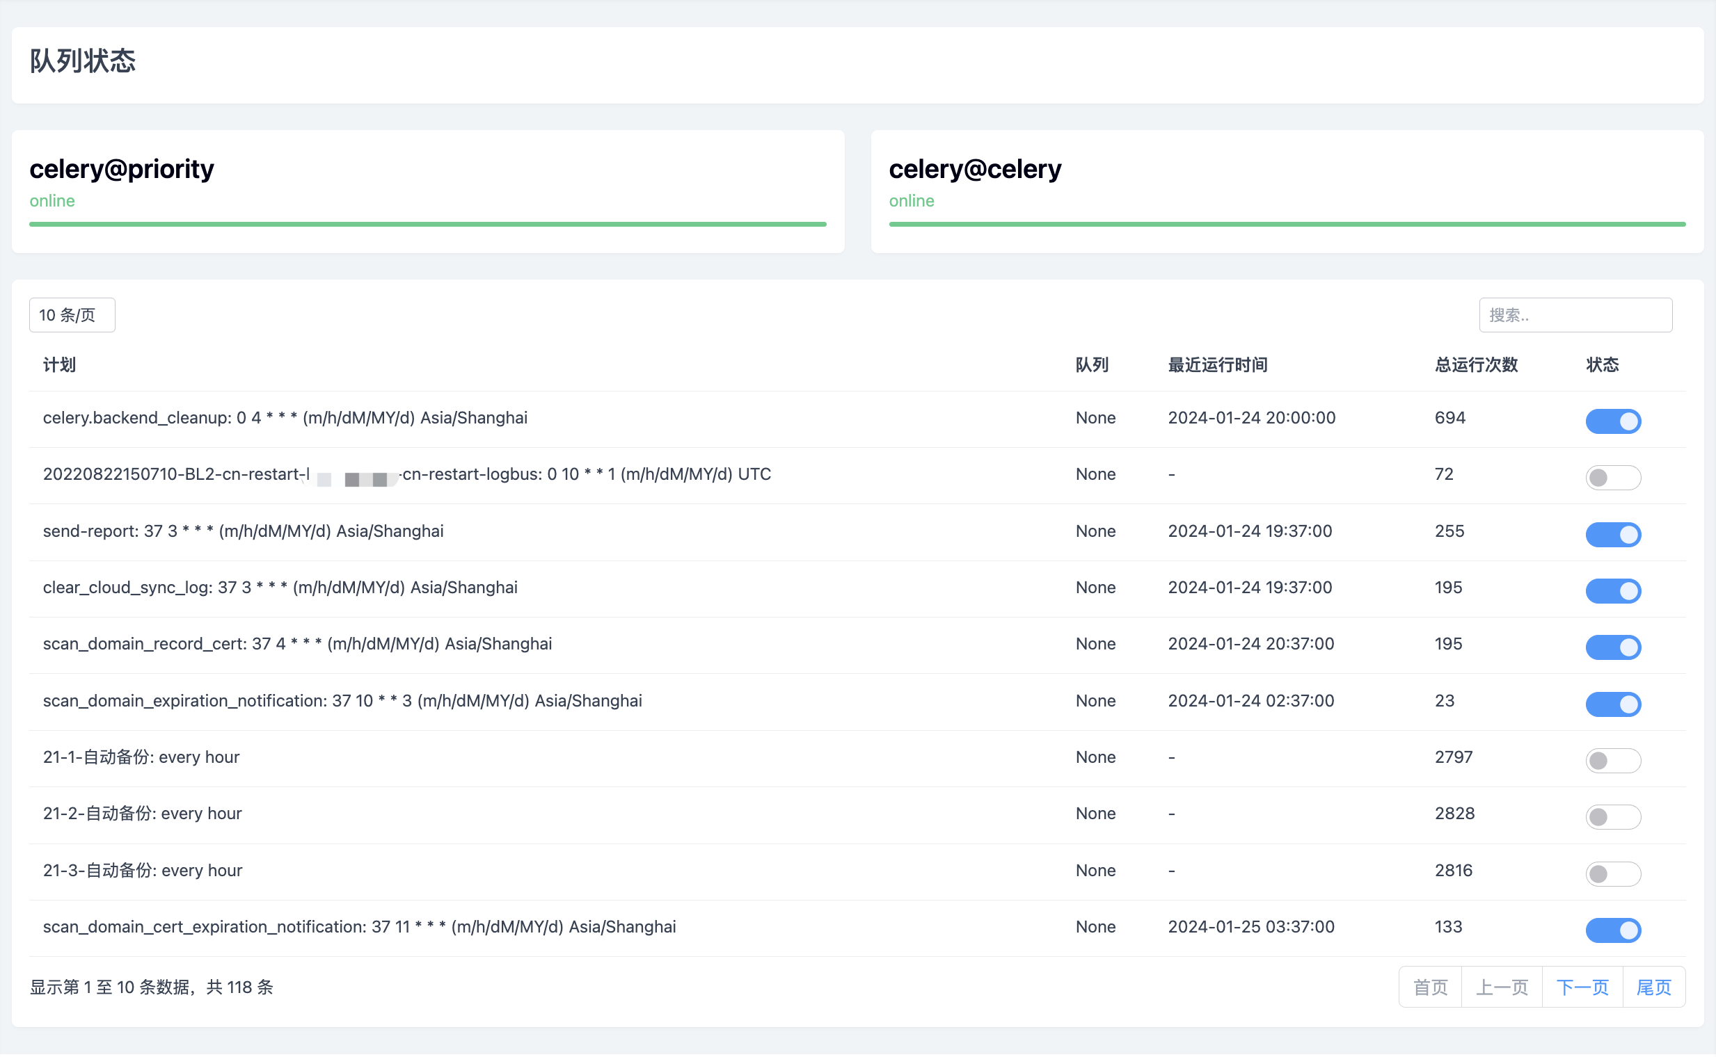Open the 10 条/页 page size dropdown
1716x1057 pixels.
pyautogui.click(x=72, y=315)
